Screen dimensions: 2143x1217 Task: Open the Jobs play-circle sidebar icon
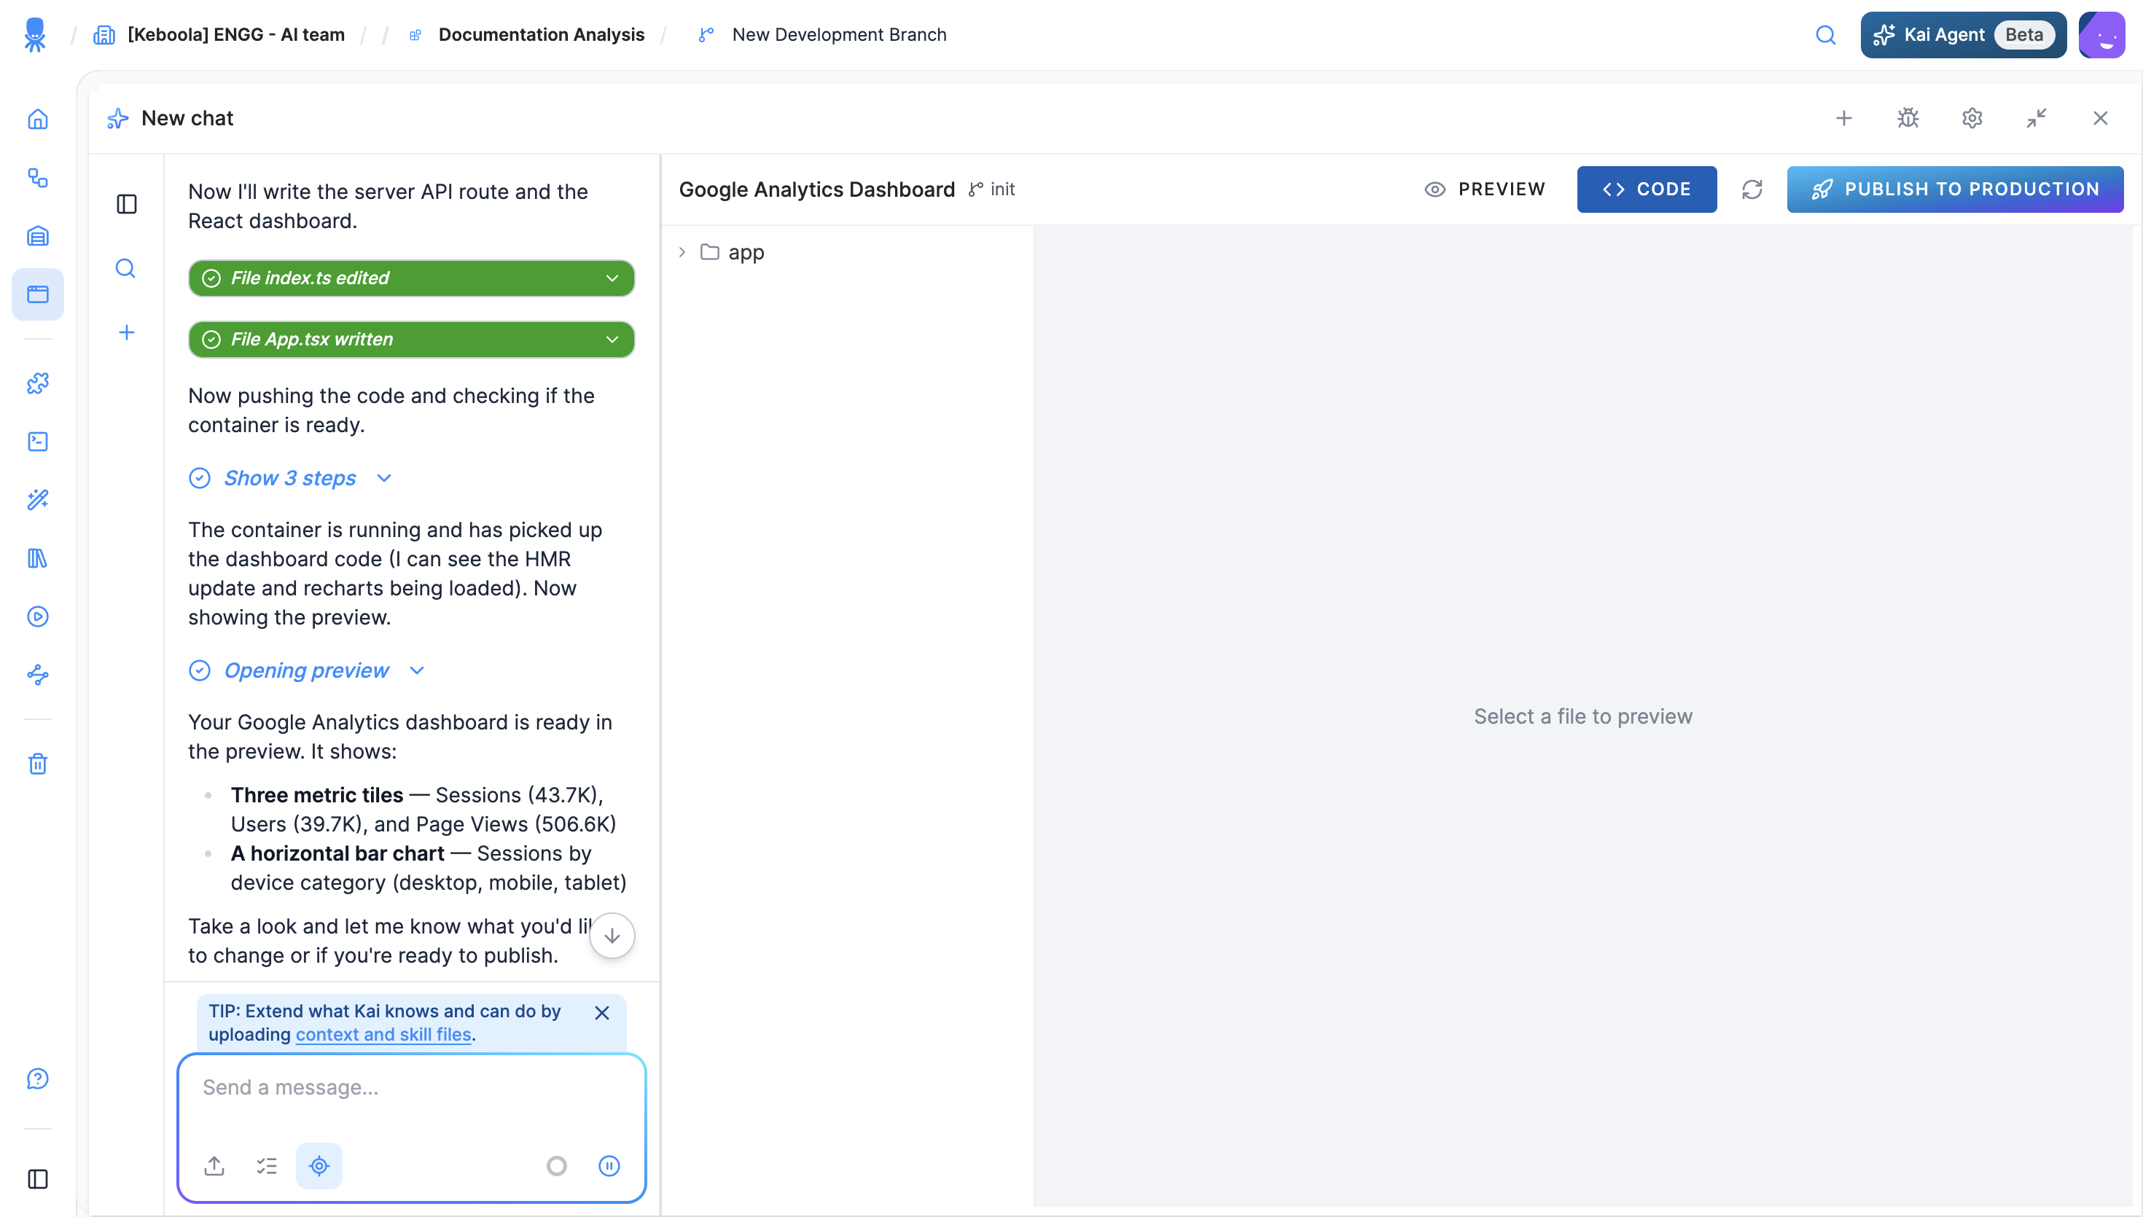pos(38,617)
